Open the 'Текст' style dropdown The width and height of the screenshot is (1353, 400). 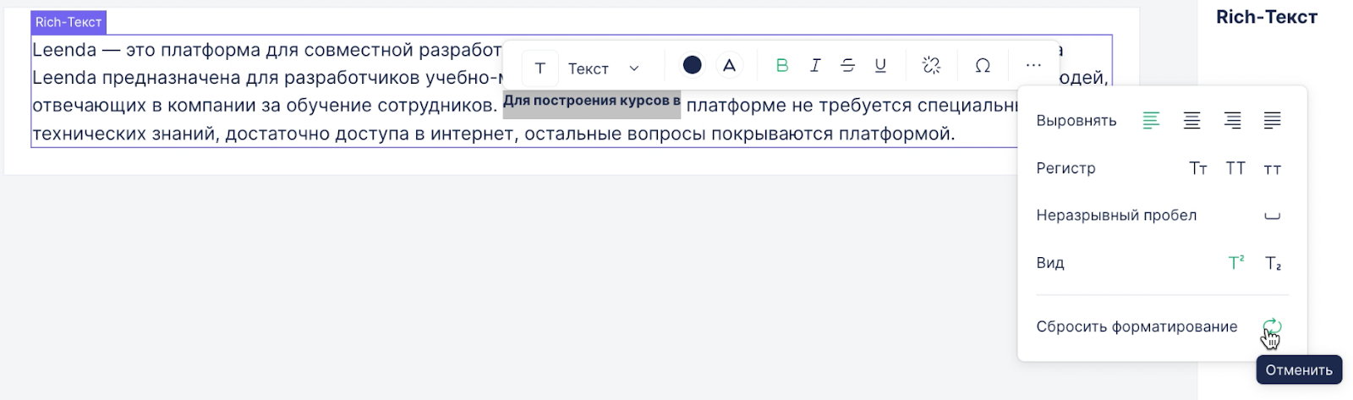click(x=603, y=68)
